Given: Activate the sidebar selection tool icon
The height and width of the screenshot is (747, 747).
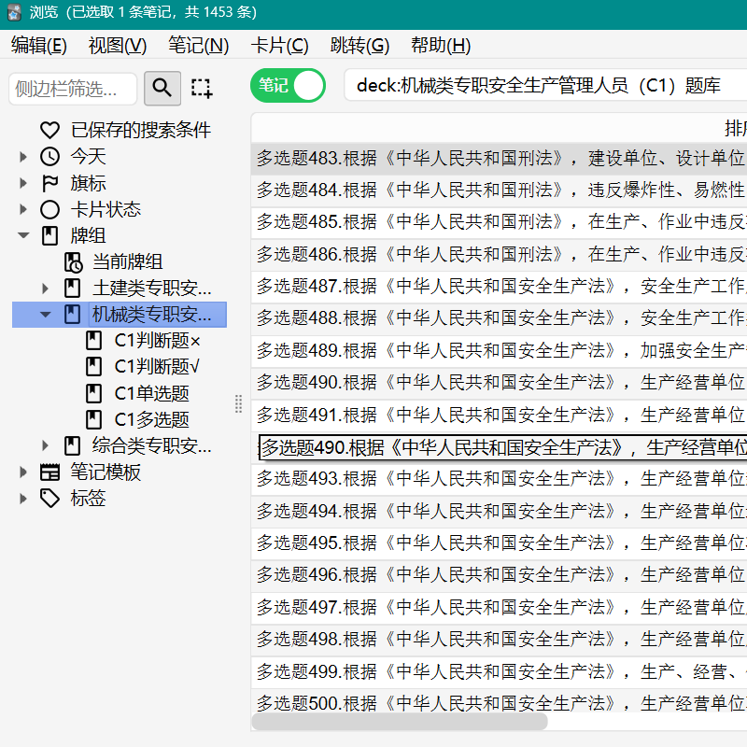Looking at the screenshot, I should tap(201, 88).
